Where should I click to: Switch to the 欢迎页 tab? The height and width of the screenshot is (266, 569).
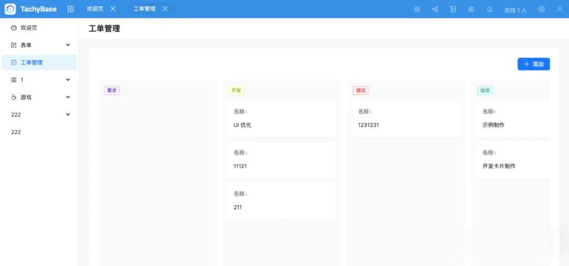point(95,9)
